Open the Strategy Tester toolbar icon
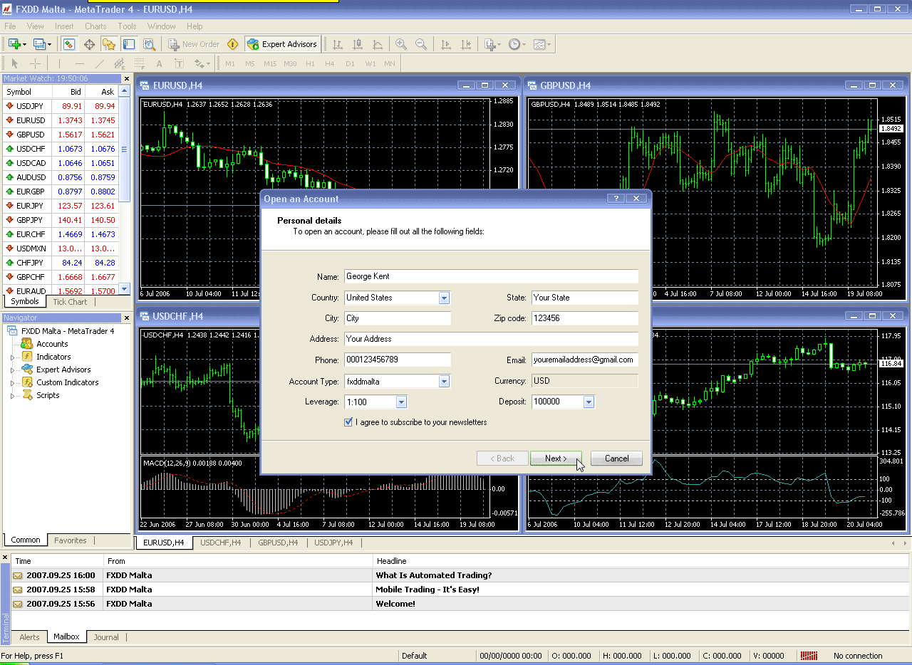This screenshot has width=912, height=665. pos(148,44)
